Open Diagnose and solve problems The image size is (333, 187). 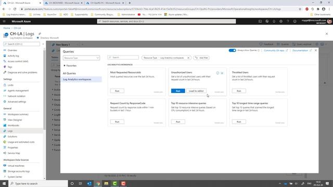[x=22, y=72]
